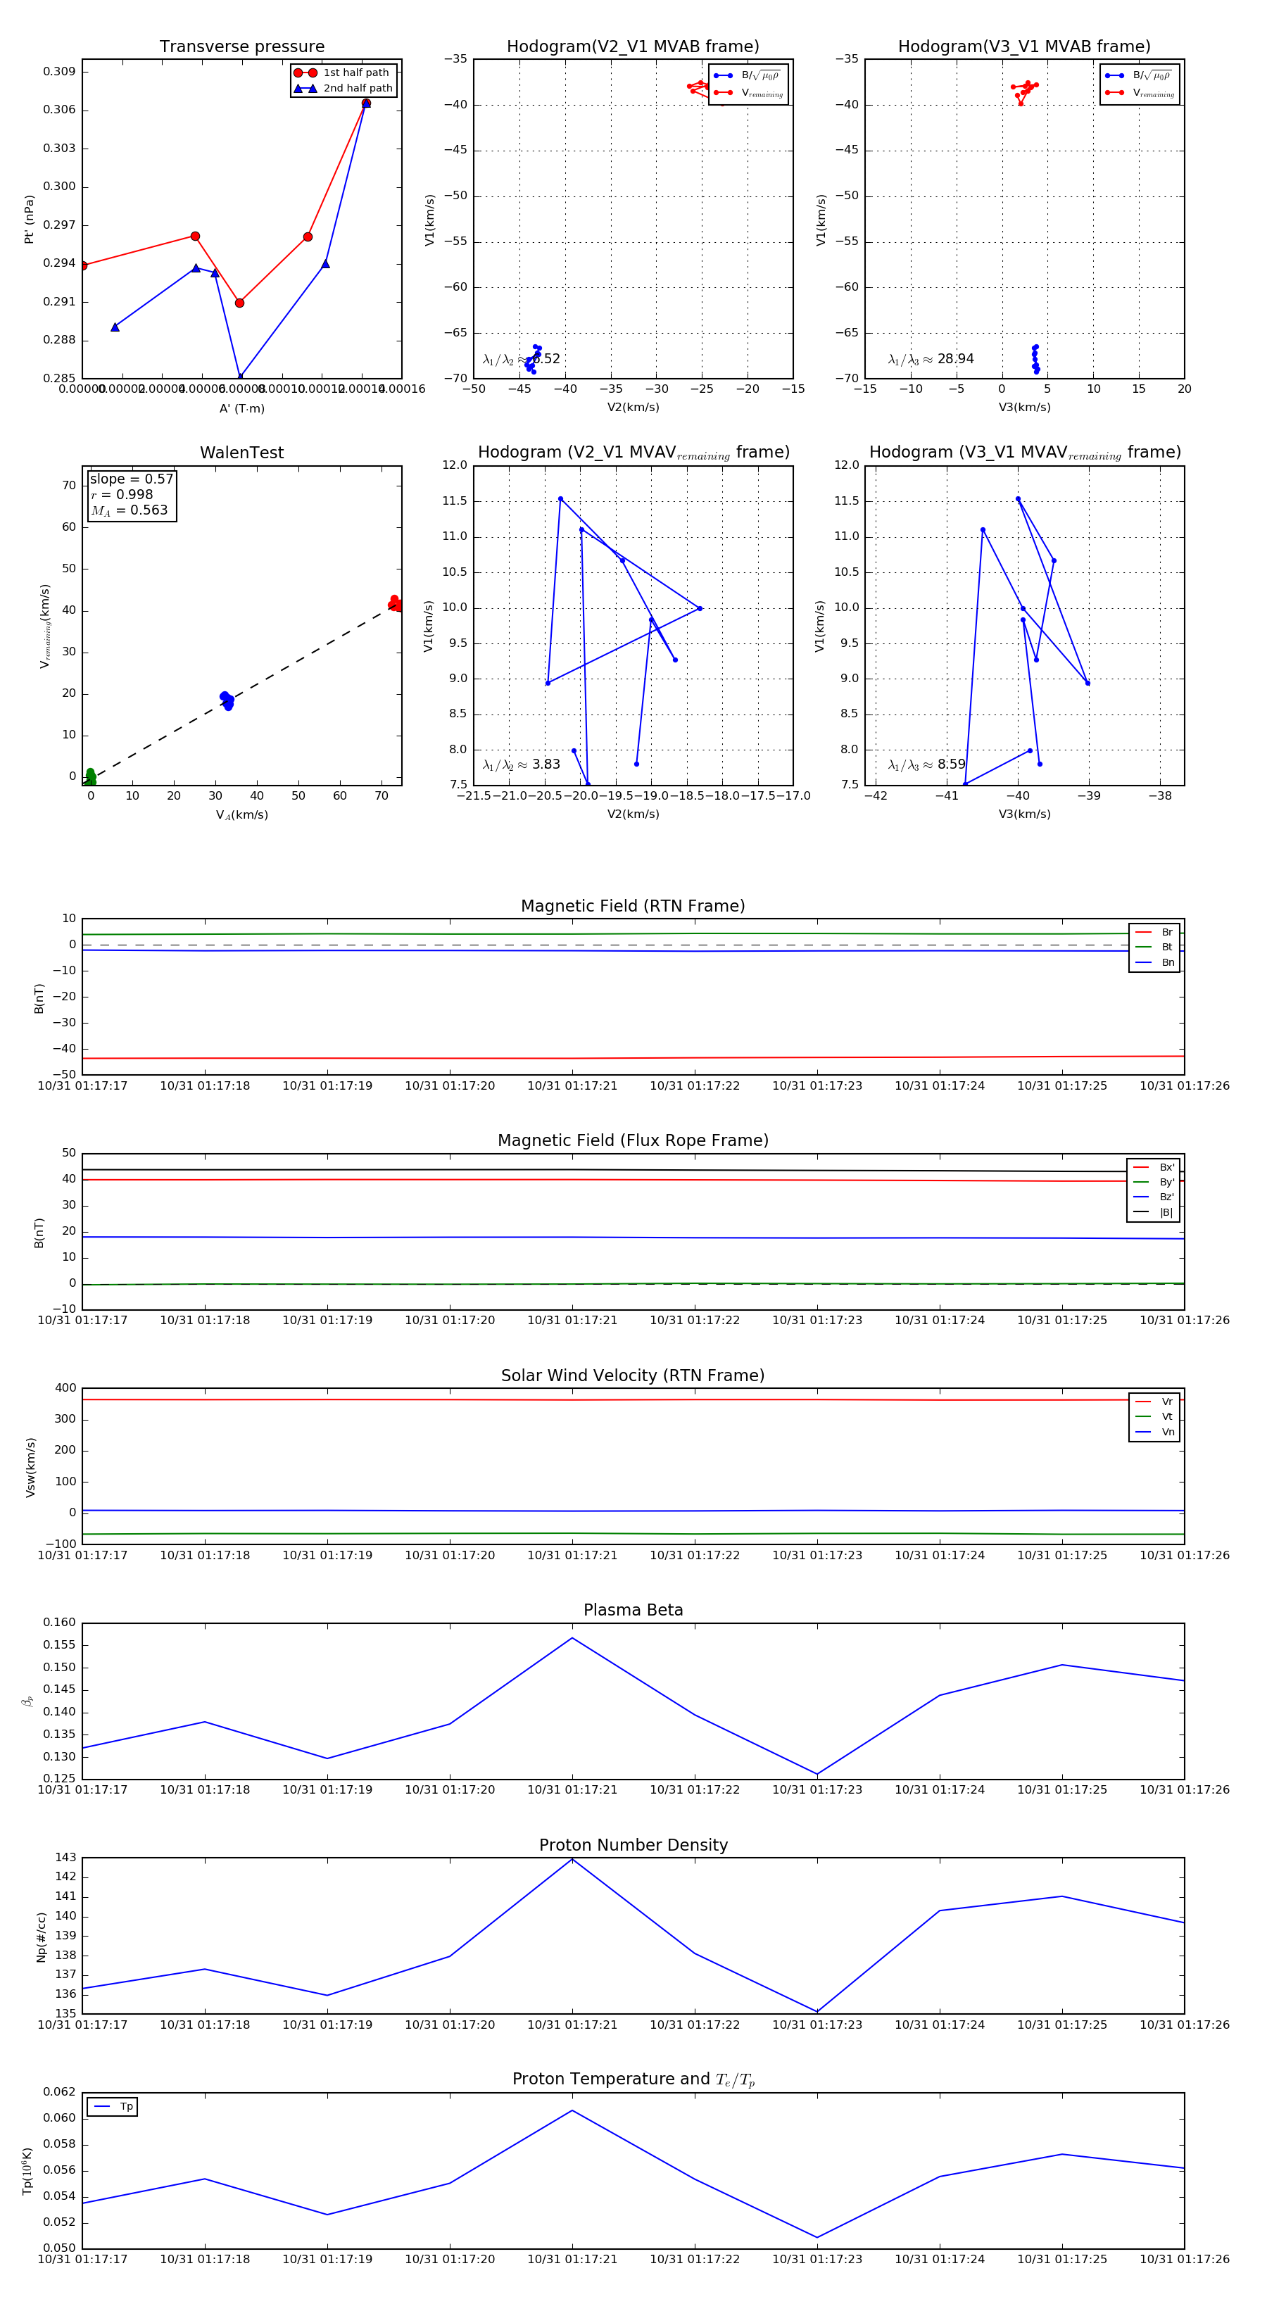Click the '143' tick on Proton Number Density axis

(x=66, y=1858)
